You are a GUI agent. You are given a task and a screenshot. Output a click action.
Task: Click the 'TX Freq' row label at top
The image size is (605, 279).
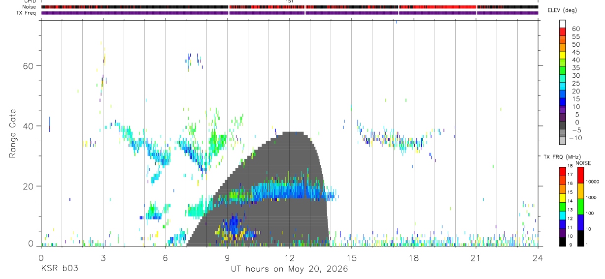[x=26, y=13]
